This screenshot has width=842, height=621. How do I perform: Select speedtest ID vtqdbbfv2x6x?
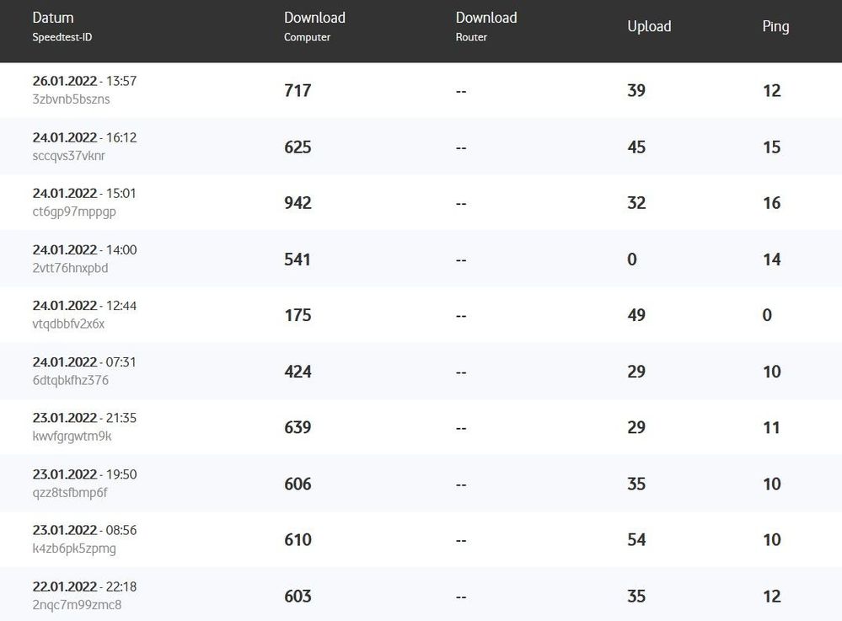tap(68, 324)
